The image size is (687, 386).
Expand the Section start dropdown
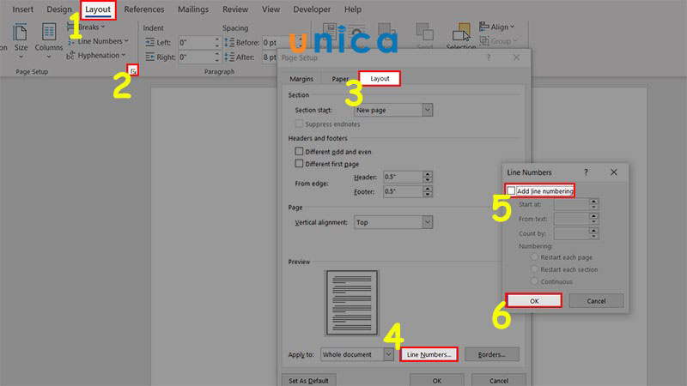(x=427, y=110)
